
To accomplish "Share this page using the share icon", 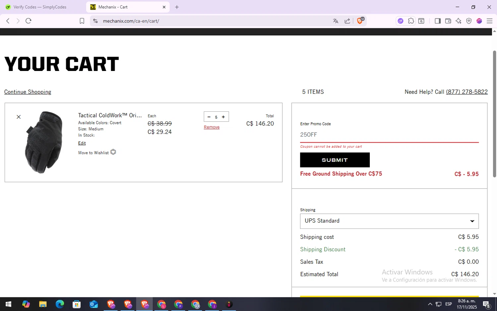I will click(x=347, y=21).
